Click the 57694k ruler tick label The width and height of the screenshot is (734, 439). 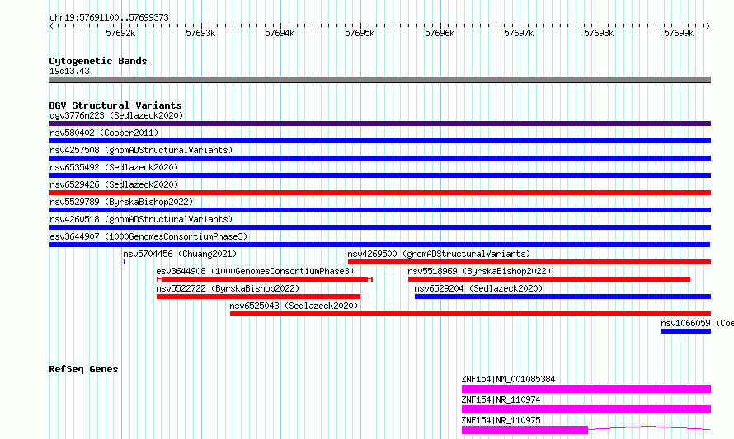coord(280,33)
